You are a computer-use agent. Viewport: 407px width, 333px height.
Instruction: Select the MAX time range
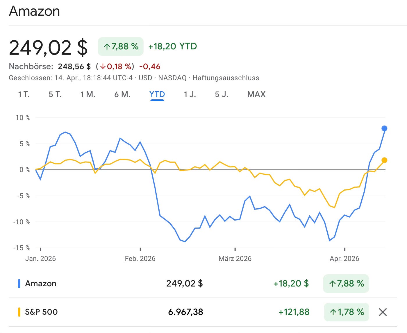pos(256,94)
